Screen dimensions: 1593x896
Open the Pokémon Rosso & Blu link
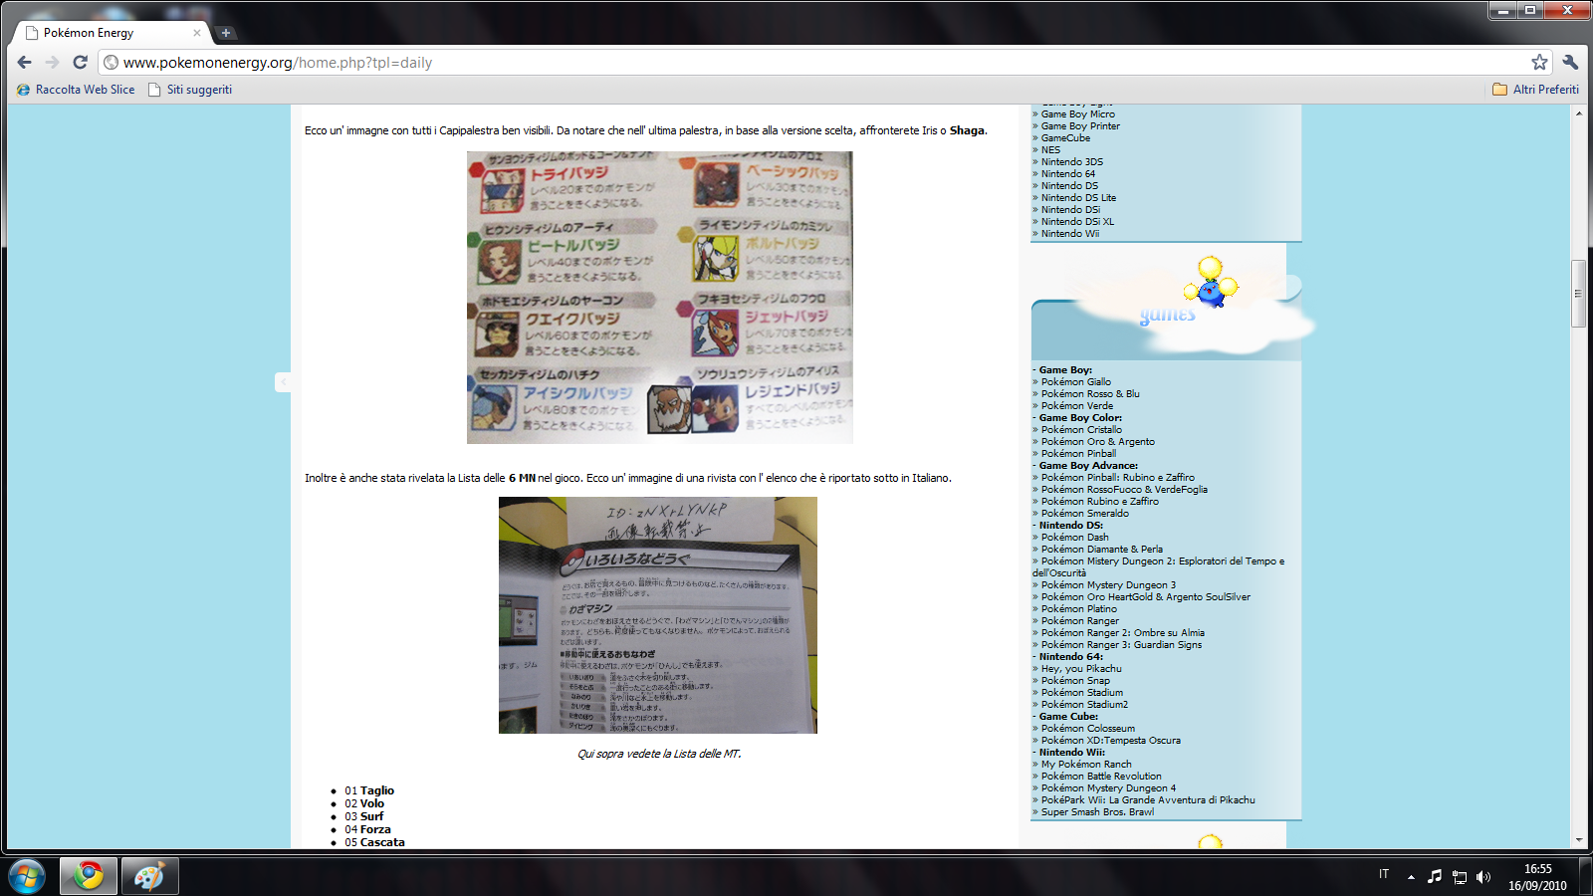[x=1090, y=394]
